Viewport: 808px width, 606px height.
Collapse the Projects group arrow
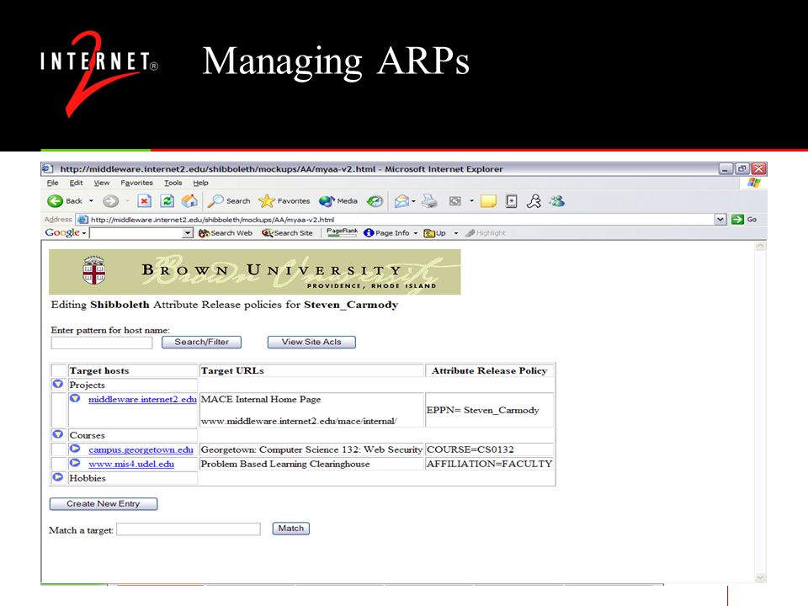tap(58, 384)
